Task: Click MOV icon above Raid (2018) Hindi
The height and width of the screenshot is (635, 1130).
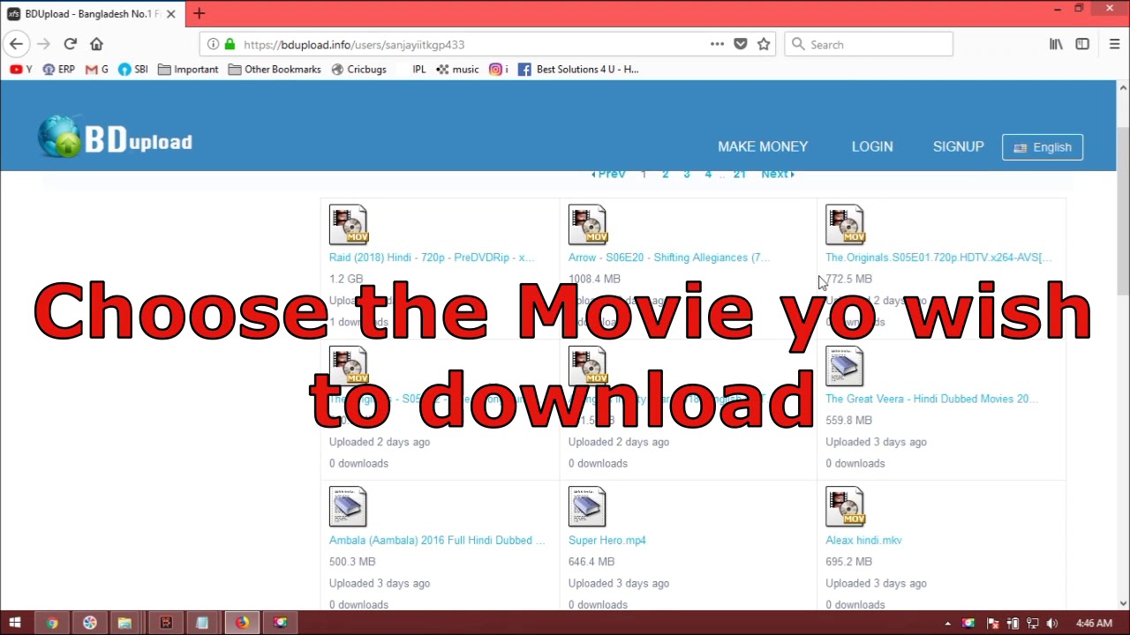Action: coord(349,225)
